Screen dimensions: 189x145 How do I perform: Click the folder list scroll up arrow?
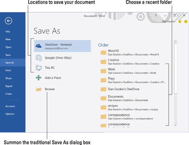click(x=176, y=42)
